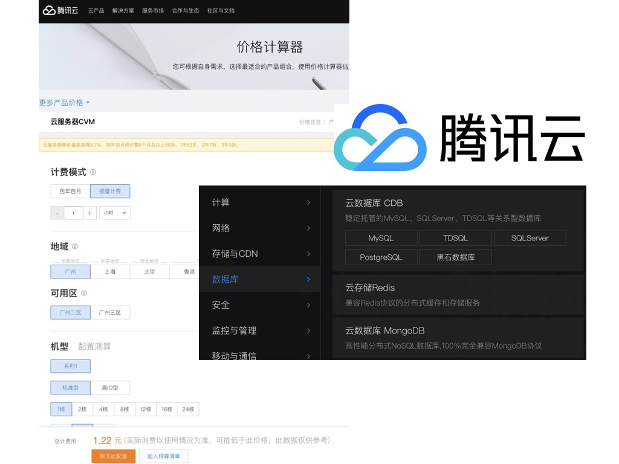The height and width of the screenshot is (464, 619).
Task: Click large Tencent Cloud cloud logo
Action: (x=380, y=137)
